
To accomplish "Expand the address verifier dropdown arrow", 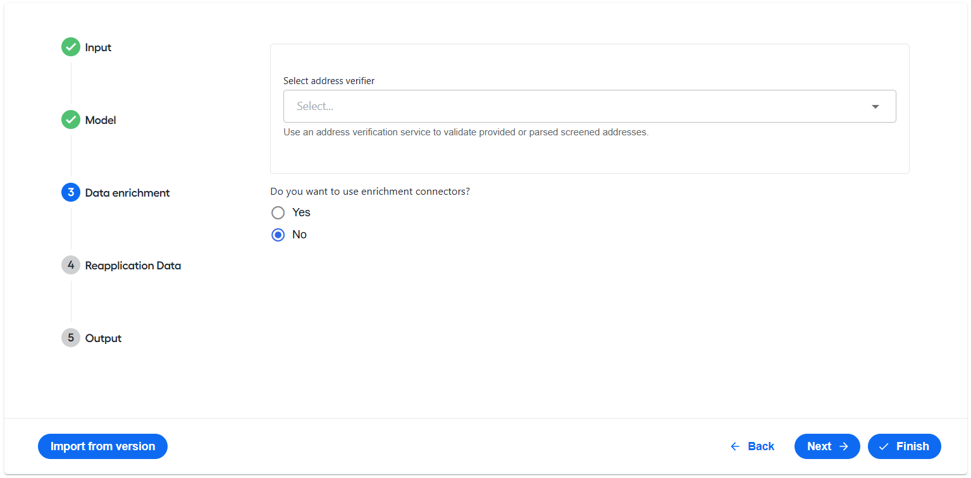I will [875, 106].
